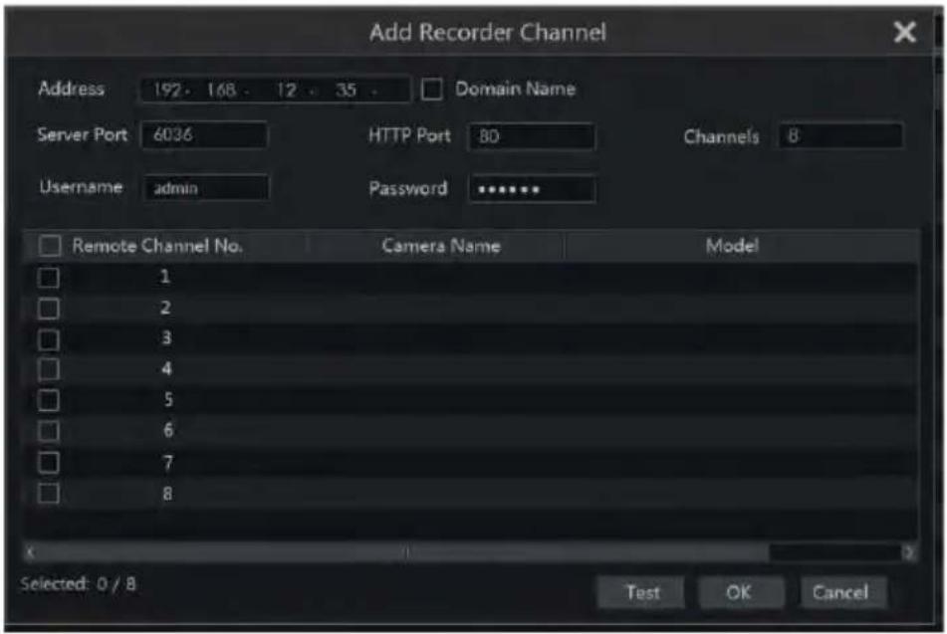Confirm with the OK button
This screenshot has height=634, width=947.
741,592
